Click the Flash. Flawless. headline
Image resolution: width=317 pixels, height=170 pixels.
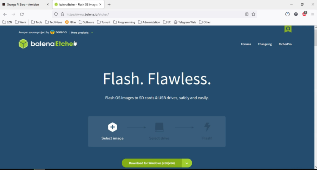(157, 79)
